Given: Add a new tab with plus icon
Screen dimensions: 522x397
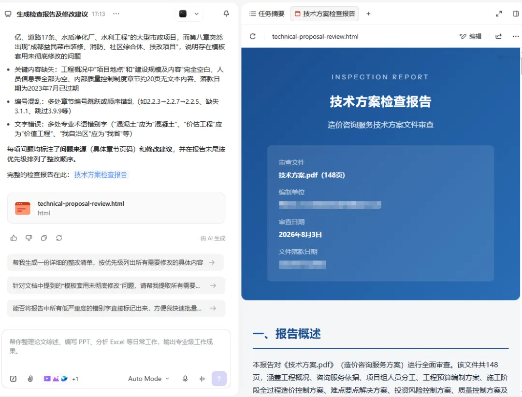Looking at the screenshot, I should 368,14.
